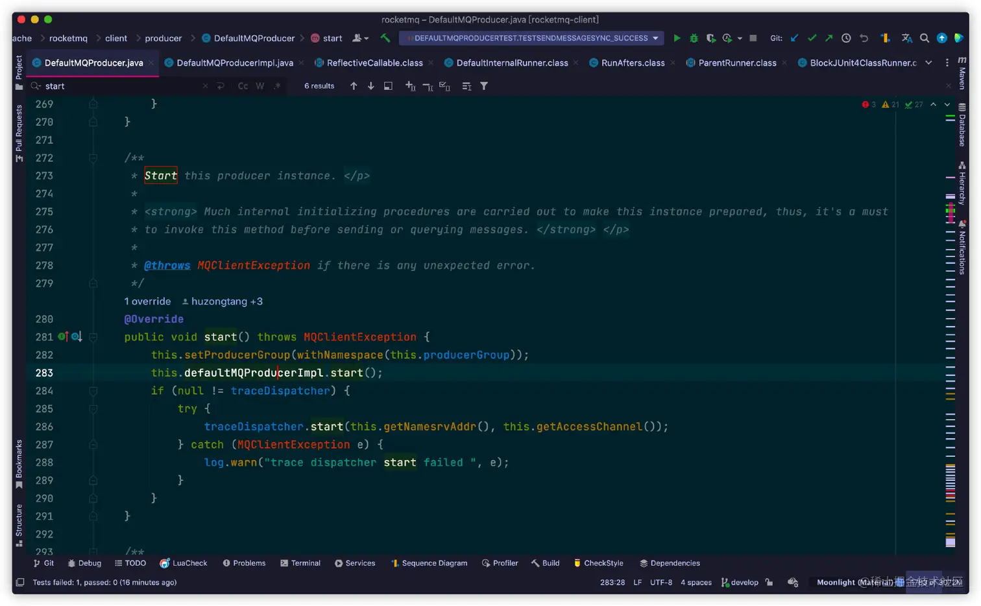This screenshot has width=981, height=606.
Task: Run with coverage icon
Action: coord(711,38)
